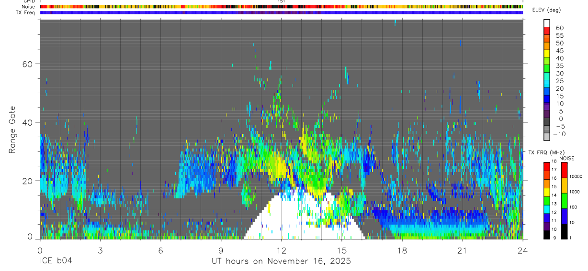
Task: Click the x-axis tick label '21'
Action: point(463,250)
